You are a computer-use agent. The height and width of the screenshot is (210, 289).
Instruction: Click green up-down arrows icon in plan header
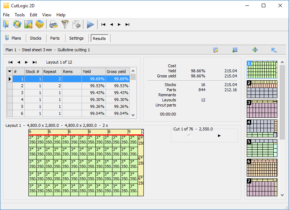tap(255, 50)
